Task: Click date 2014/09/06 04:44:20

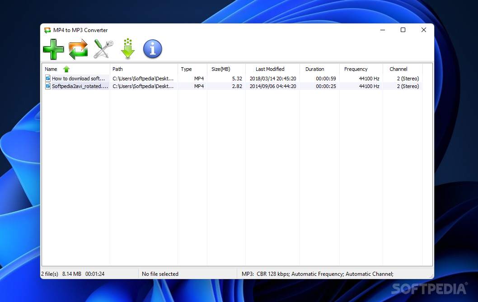Action: coord(273,86)
